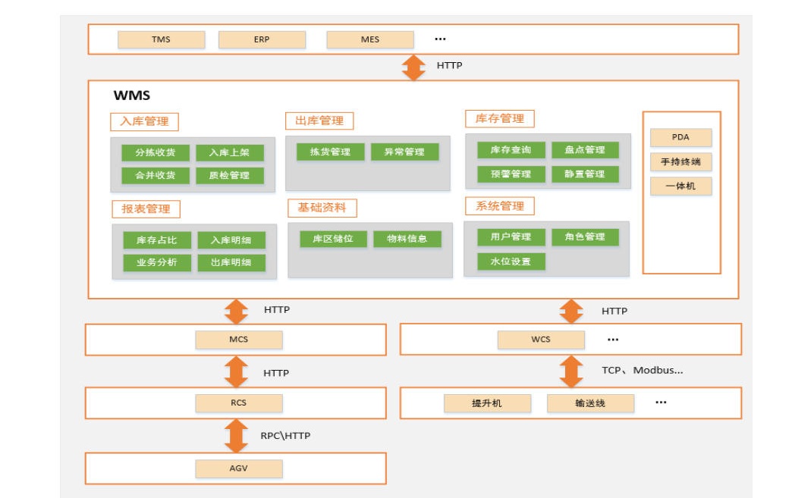Click the double arrow between MCS and RCS

click(236, 371)
